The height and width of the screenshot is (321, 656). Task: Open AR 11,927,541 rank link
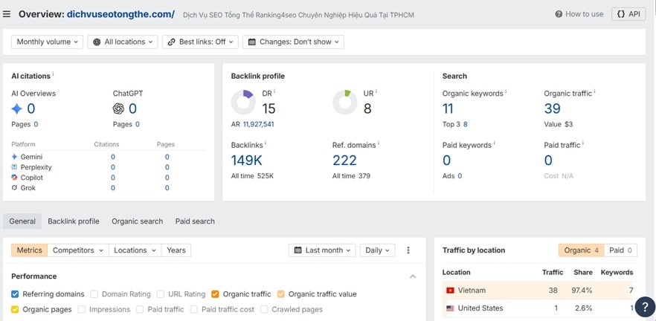tap(259, 125)
